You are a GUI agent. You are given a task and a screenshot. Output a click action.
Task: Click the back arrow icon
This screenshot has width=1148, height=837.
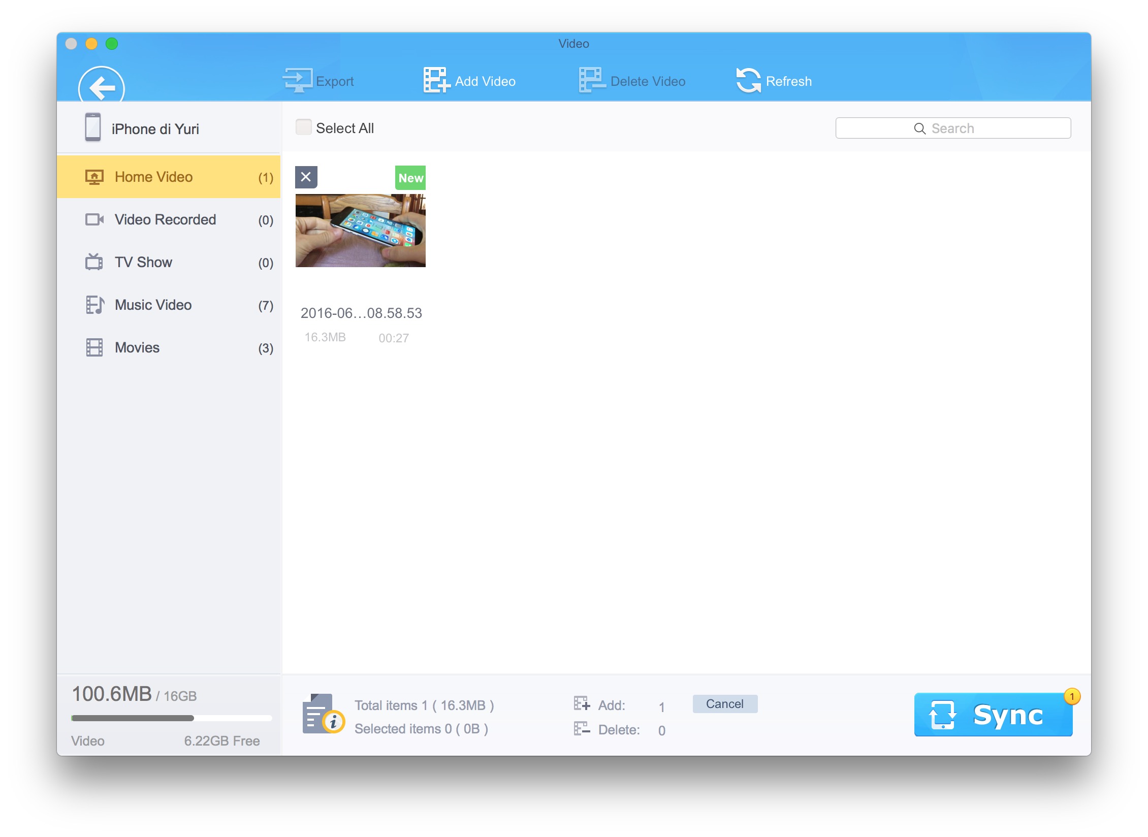[x=102, y=86]
